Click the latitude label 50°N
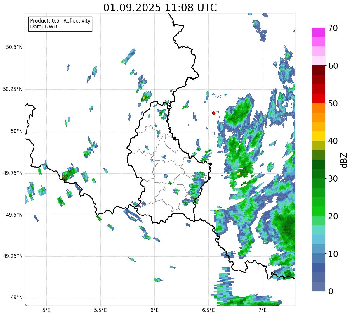Image resolution: width=351 pixels, height=316 pixels. click(17, 131)
